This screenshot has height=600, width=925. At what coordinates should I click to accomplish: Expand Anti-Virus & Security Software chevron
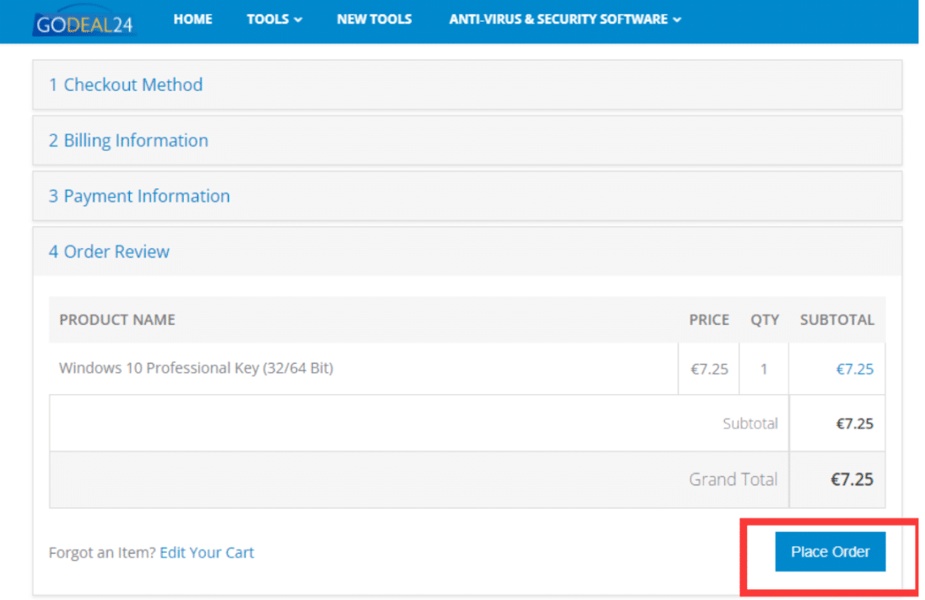[677, 20]
